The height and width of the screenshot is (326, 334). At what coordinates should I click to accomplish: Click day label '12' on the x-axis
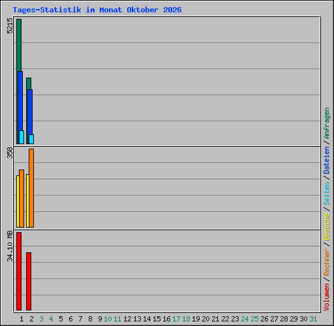[x=127, y=319]
